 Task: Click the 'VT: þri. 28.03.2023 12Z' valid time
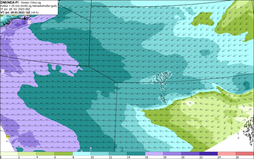15,12
